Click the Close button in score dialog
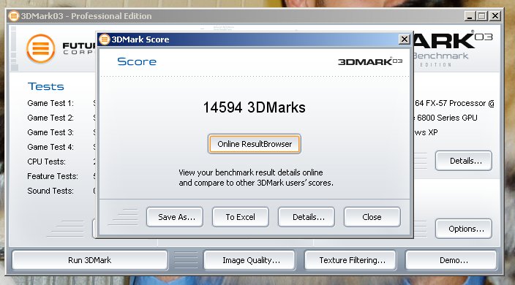The image size is (515, 285). [x=372, y=217]
